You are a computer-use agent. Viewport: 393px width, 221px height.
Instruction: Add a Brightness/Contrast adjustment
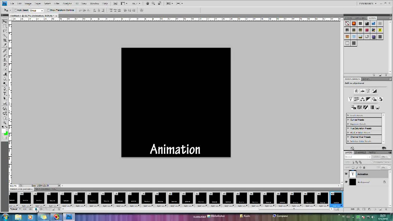pos(356,91)
